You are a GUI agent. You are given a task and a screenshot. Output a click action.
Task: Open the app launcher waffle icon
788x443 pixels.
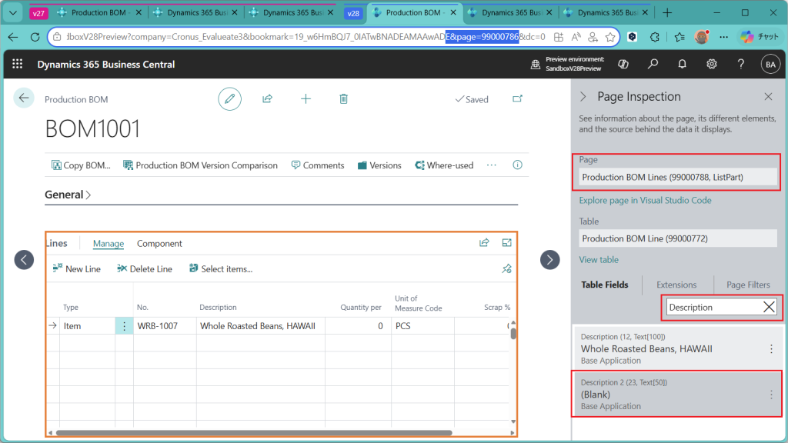click(18, 65)
